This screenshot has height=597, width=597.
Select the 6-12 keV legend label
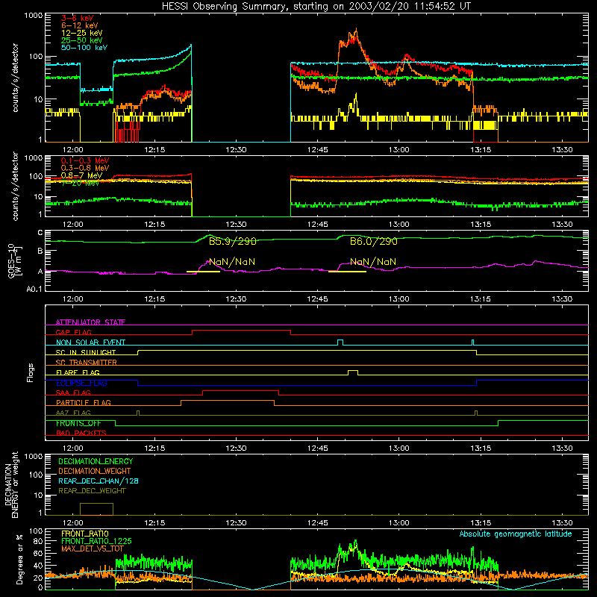pos(80,25)
